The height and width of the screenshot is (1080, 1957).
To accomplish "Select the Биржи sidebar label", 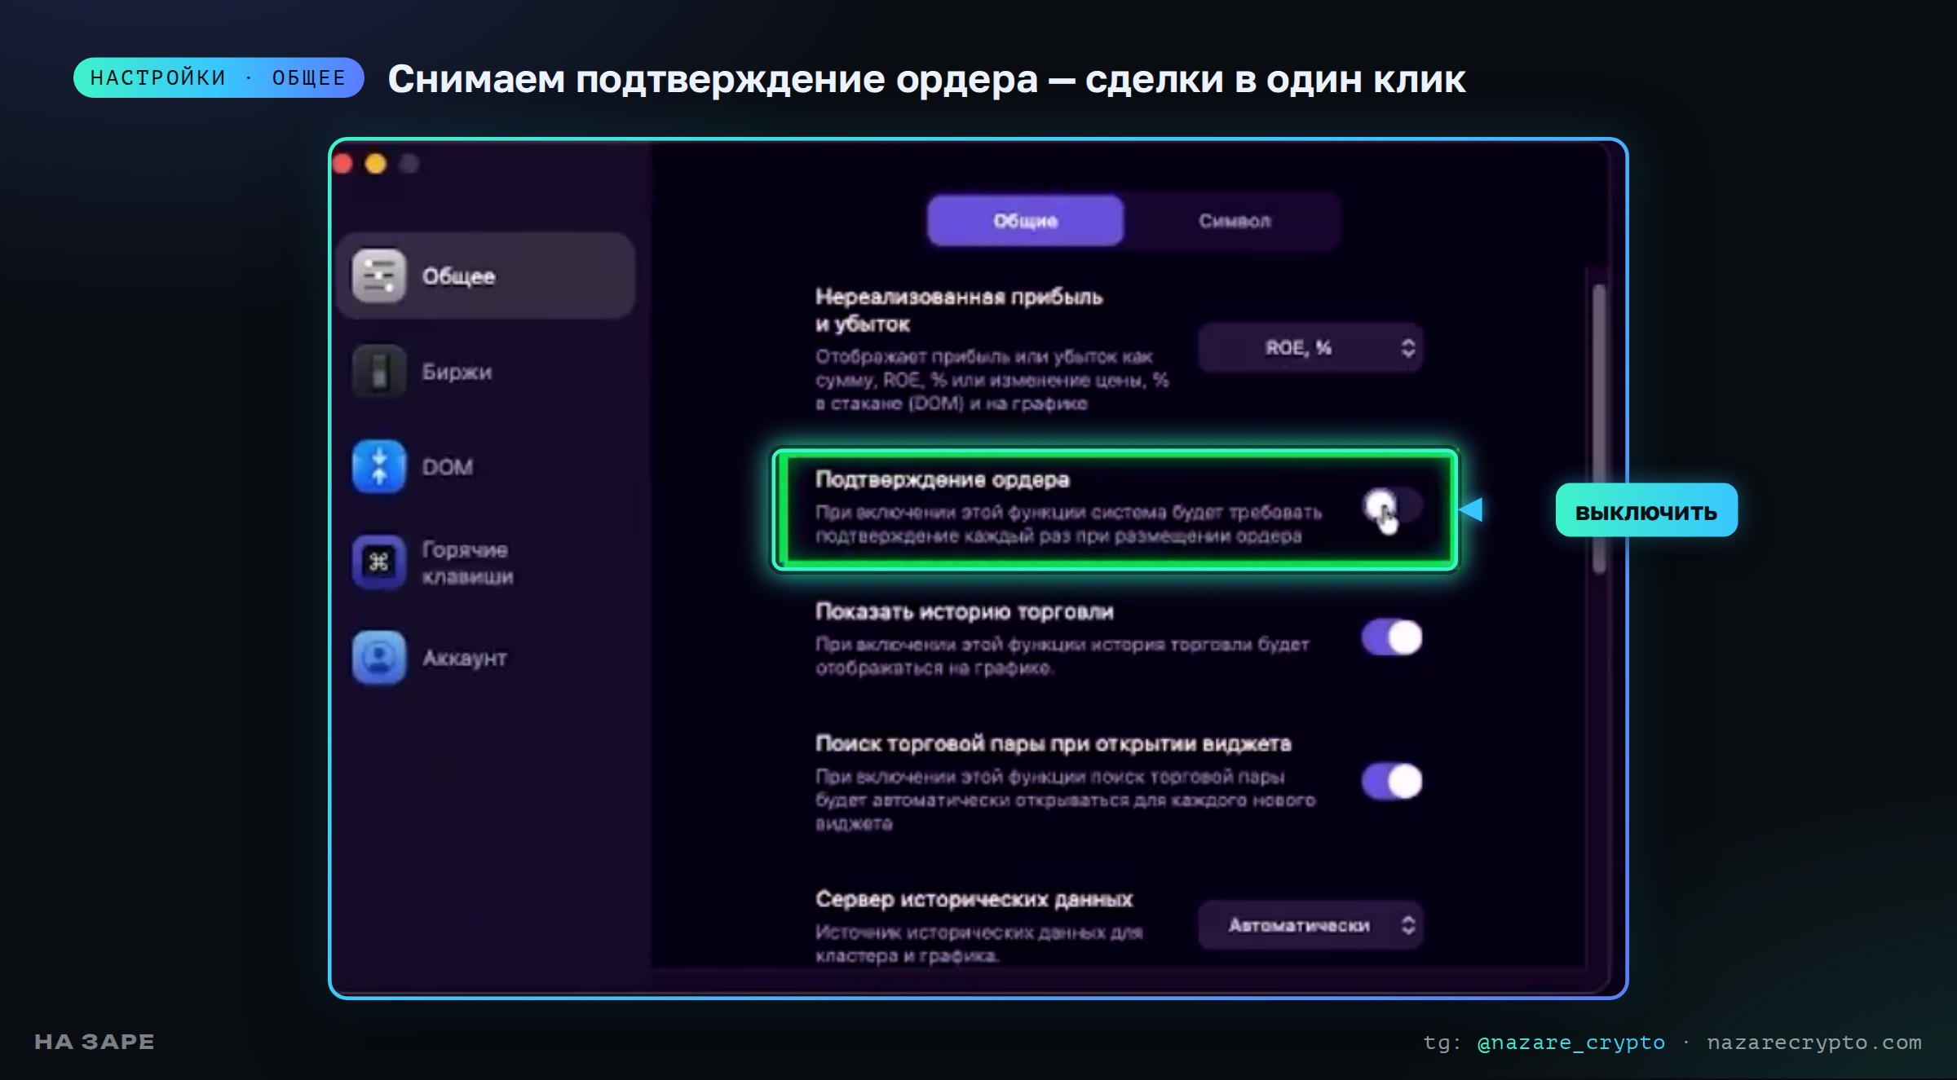I will [x=457, y=372].
